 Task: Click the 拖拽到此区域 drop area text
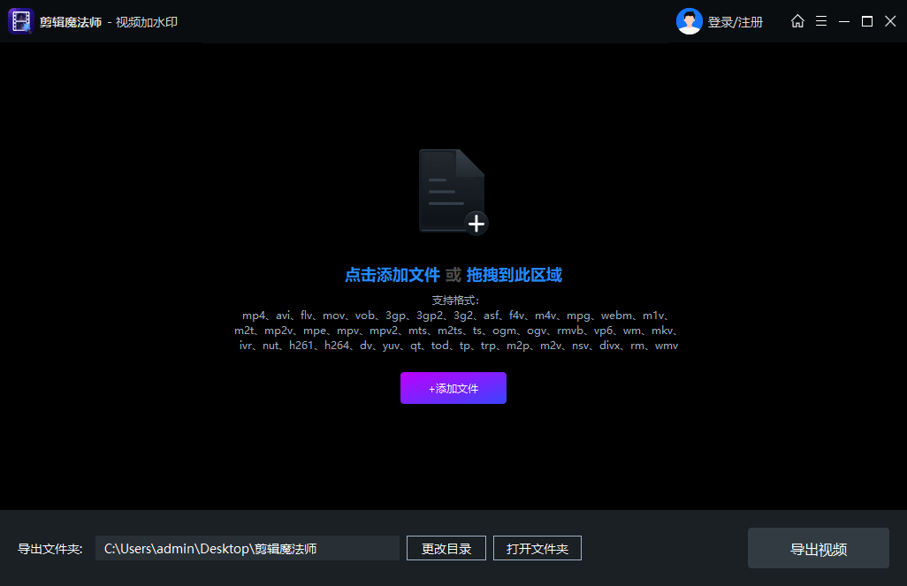(514, 275)
